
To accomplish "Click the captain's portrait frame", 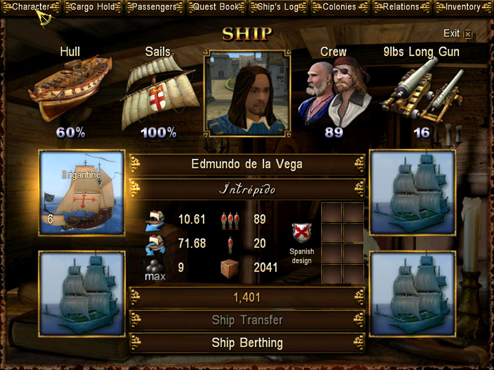I will 247,93.
